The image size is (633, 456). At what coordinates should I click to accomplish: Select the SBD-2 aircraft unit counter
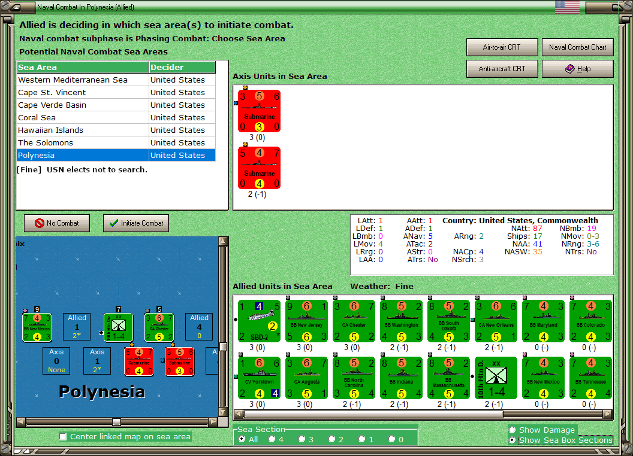(259, 321)
